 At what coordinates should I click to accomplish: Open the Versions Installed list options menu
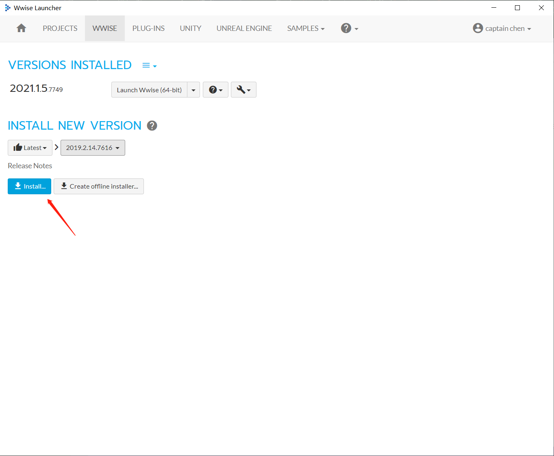(x=149, y=65)
